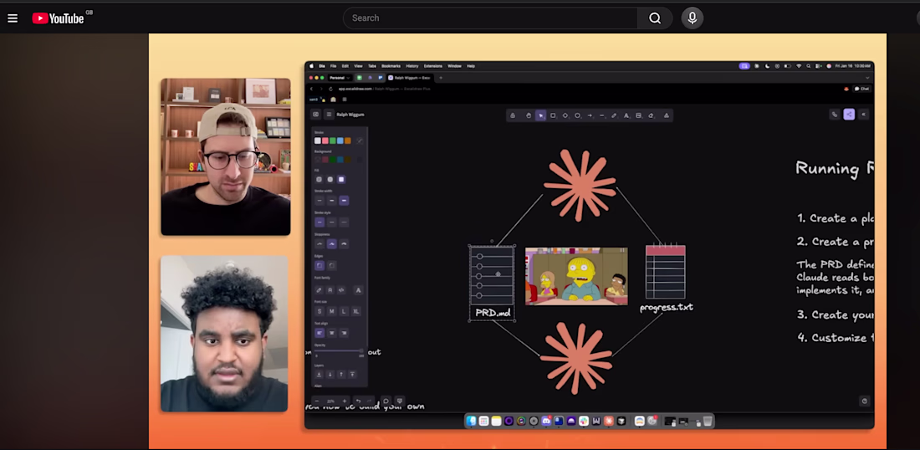The width and height of the screenshot is (920, 450).
Task: Open the Bookmarks menu
Action: coord(391,66)
